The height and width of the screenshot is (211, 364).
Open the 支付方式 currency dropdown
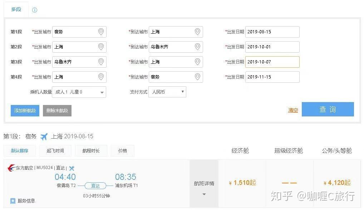coord(167,92)
